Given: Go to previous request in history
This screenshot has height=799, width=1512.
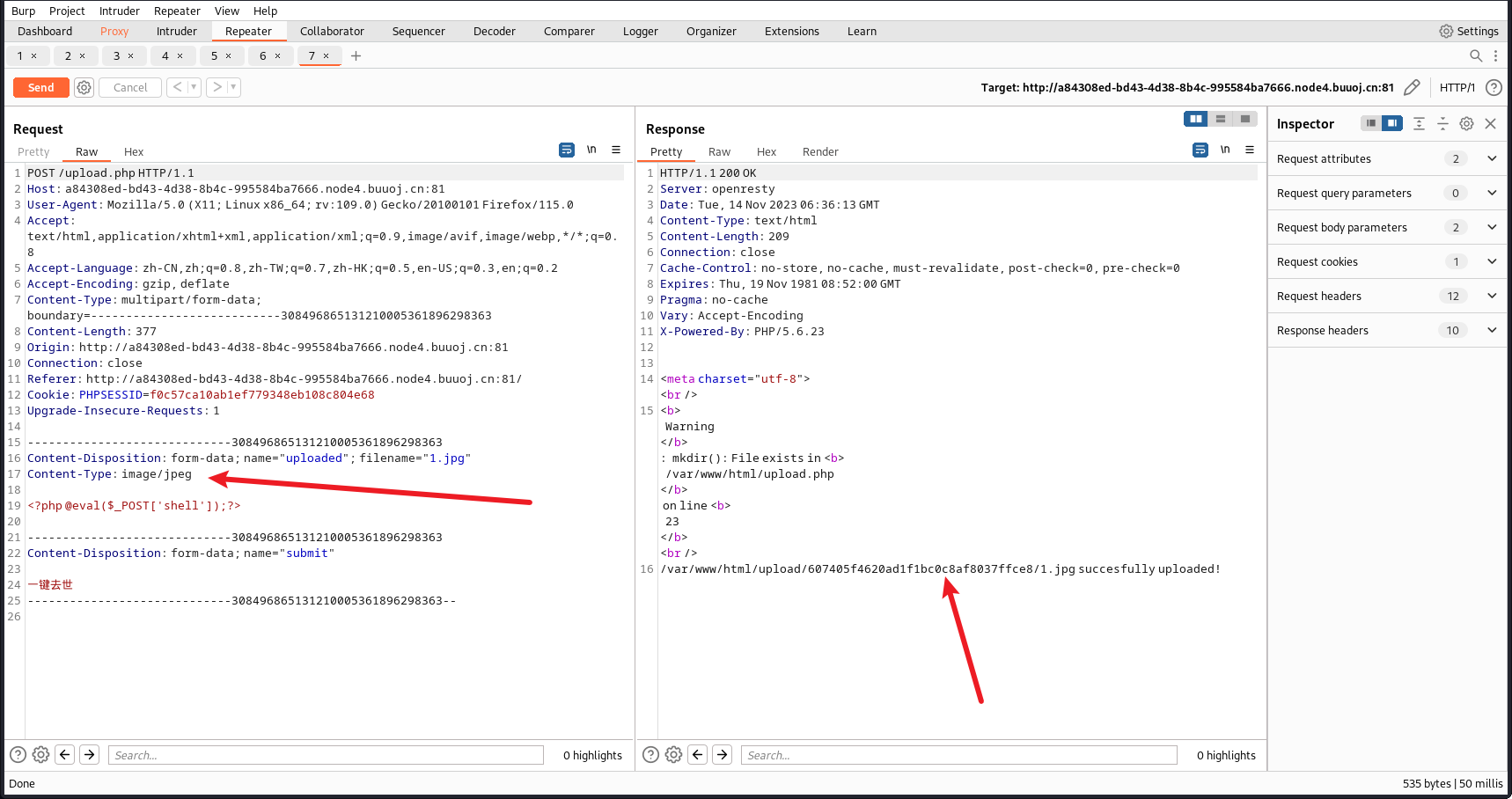Looking at the screenshot, I should 178,87.
